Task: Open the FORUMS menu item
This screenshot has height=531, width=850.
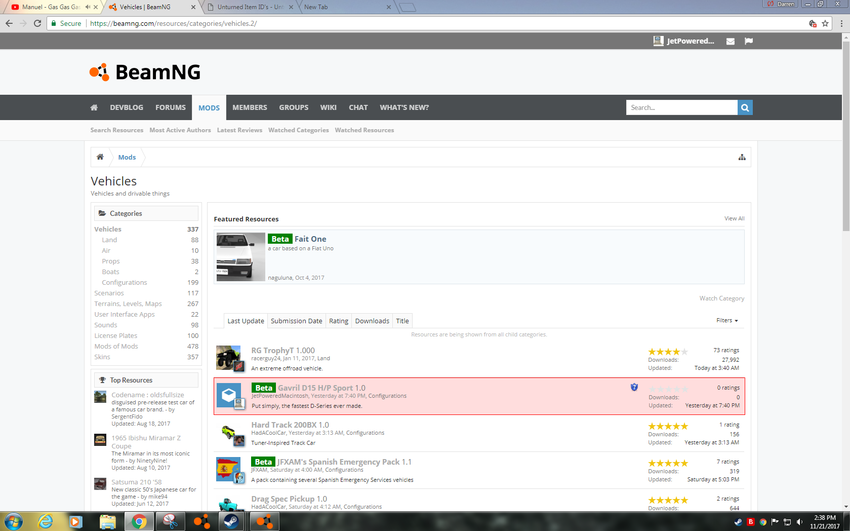Action: coord(171,107)
